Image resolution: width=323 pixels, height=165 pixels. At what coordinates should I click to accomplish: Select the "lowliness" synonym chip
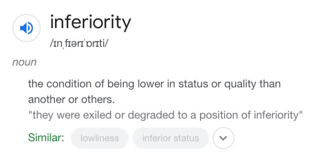100,138
